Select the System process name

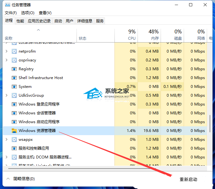[25, 87]
